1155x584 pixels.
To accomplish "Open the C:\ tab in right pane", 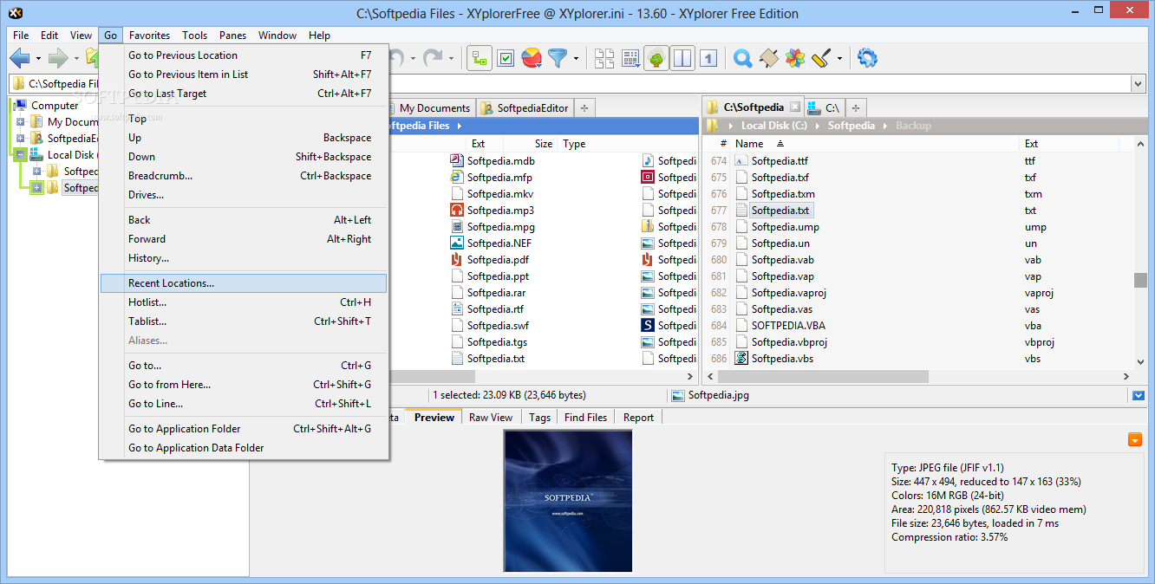I will click(x=824, y=108).
